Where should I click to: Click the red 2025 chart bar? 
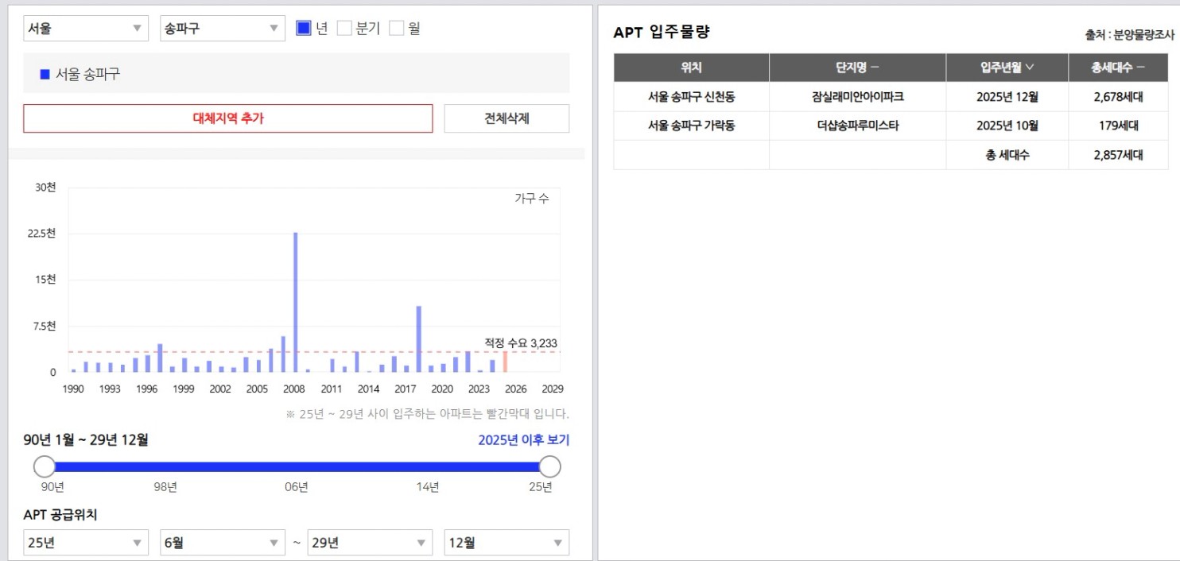pyautogui.click(x=505, y=362)
